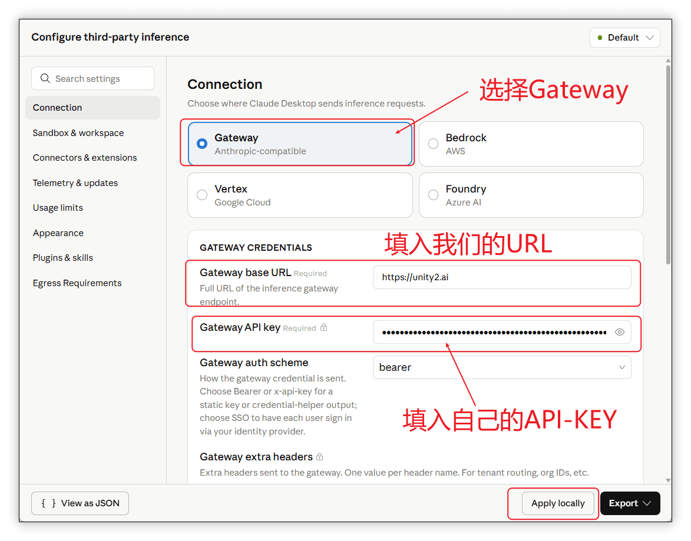The width and height of the screenshot is (691, 541).
Task: Click the Connection heading text
Action: pos(225,84)
